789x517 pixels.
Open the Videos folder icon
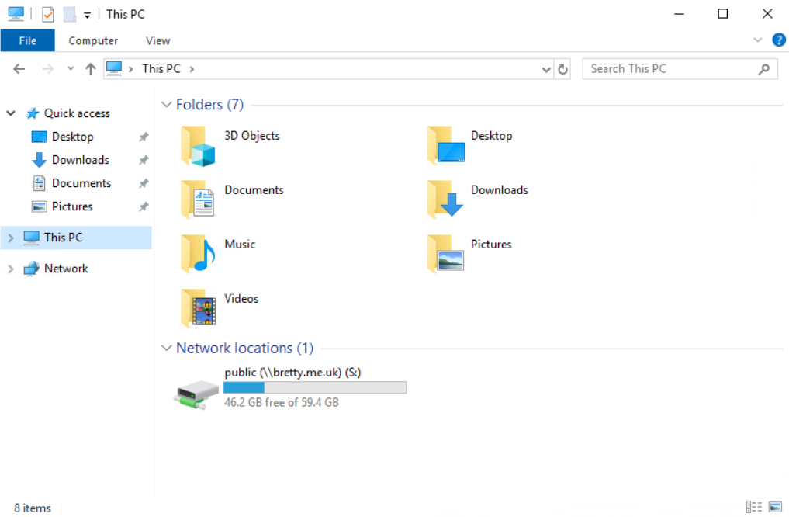pos(197,308)
